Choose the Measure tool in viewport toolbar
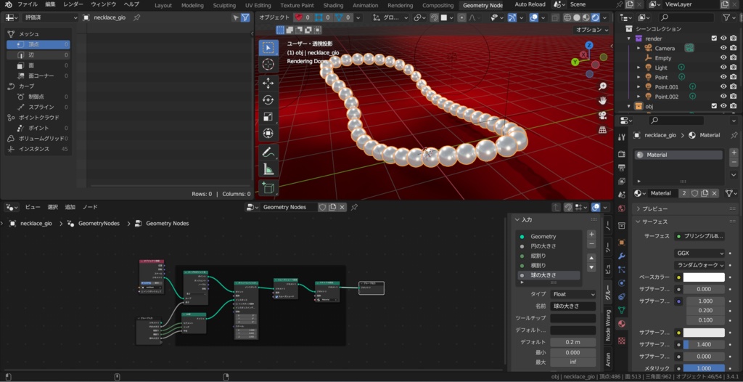Viewport: 743px width, 382px height. pos(268,170)
